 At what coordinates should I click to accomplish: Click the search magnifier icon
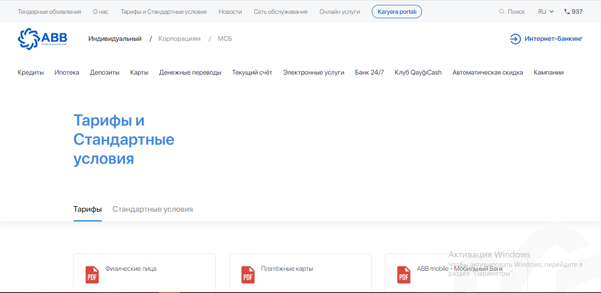click(502, 12)
